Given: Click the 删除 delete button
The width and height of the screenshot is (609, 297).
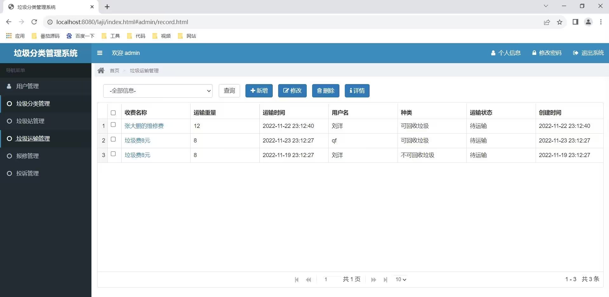Looking at the screenshot, I should 326,91.
